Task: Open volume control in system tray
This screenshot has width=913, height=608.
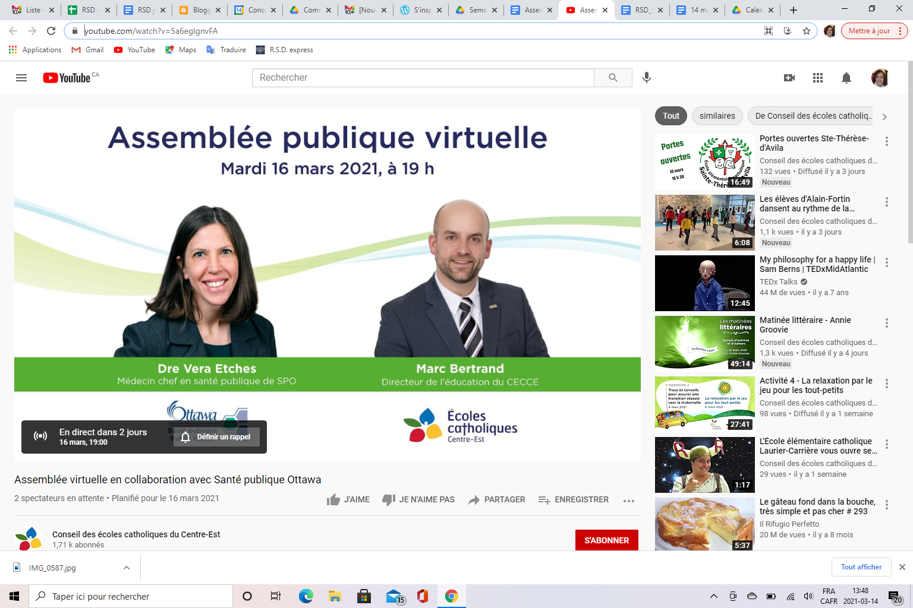Action: pyautogui.click(x=808, y=596)
